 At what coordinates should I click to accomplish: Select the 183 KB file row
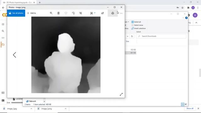coord(131,50)
